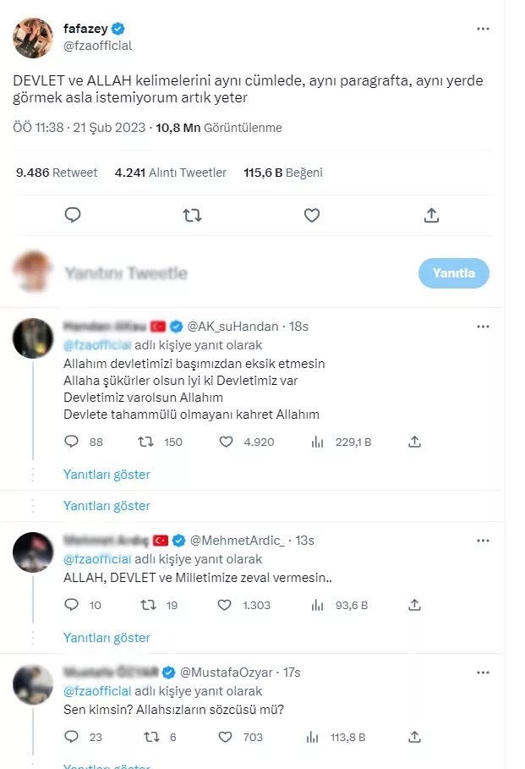Image resolution: width=525 pixels, height=769 pixels.
Task: Retweet the @MehmetArdic_ reply
Action: tap(147, 605)
